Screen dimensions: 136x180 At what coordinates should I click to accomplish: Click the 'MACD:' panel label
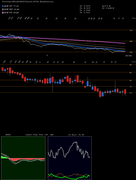tap(8, 135)
